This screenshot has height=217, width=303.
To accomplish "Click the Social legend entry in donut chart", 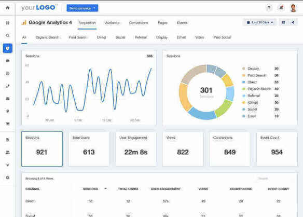I will click(260, 110).
